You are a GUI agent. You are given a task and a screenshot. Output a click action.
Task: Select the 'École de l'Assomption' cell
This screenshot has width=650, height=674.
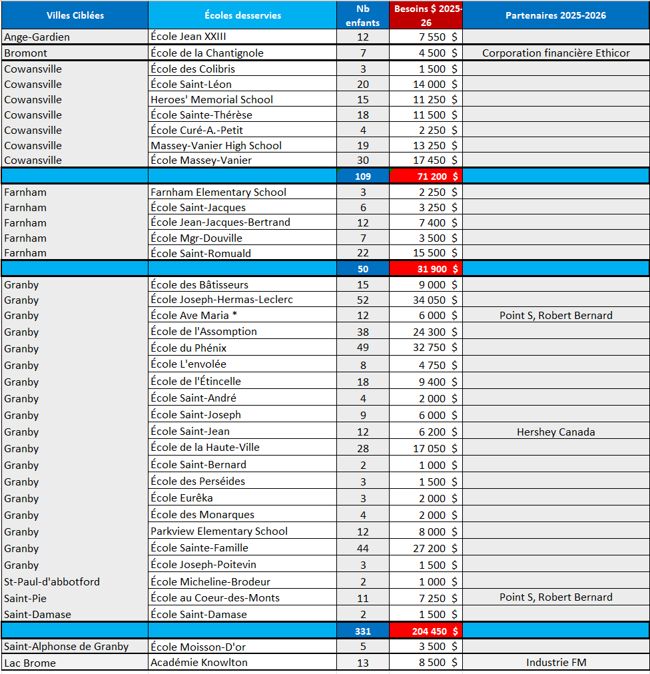[242, 332]
